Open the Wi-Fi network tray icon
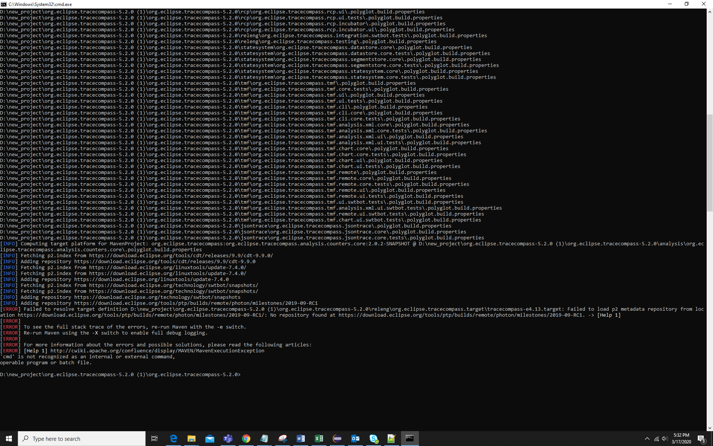This screenshot has height=446, width=713. tap(657, 439)
